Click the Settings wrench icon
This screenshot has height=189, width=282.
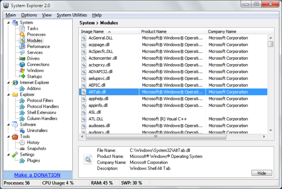[x=15, y=154]
